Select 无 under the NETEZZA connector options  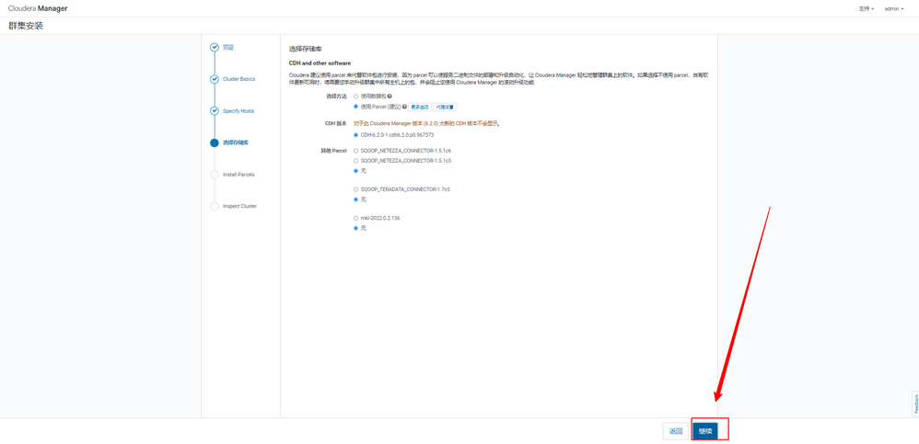[355, 171]
